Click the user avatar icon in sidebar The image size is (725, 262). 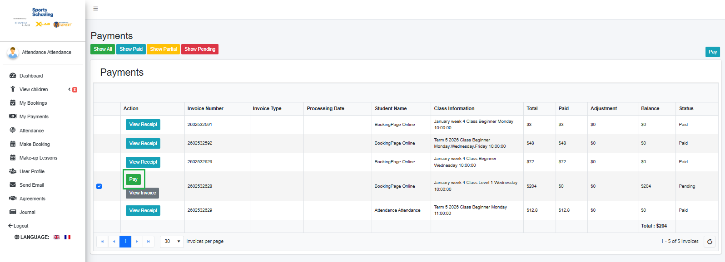point(13,53)
